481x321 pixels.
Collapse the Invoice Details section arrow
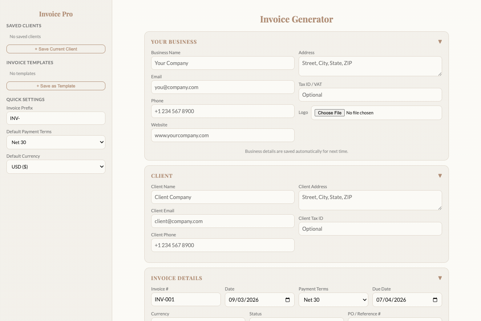pyautogui.click(x=440, y=278)
